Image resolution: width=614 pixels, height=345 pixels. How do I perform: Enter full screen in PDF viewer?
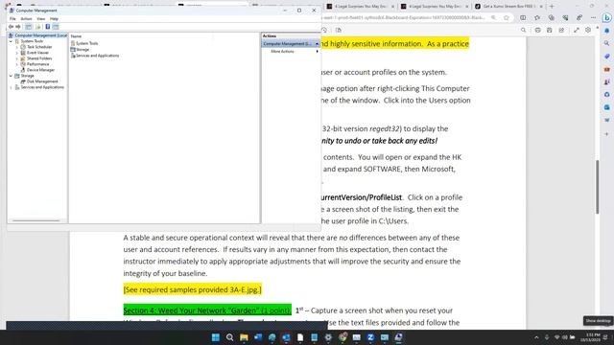tap(577, 30)
